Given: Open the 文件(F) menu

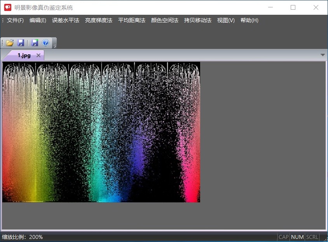Looking at the screenshot, I should [x=15, y=20].
